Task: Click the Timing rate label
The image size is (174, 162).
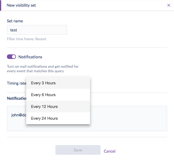Action: coord(17,83)
